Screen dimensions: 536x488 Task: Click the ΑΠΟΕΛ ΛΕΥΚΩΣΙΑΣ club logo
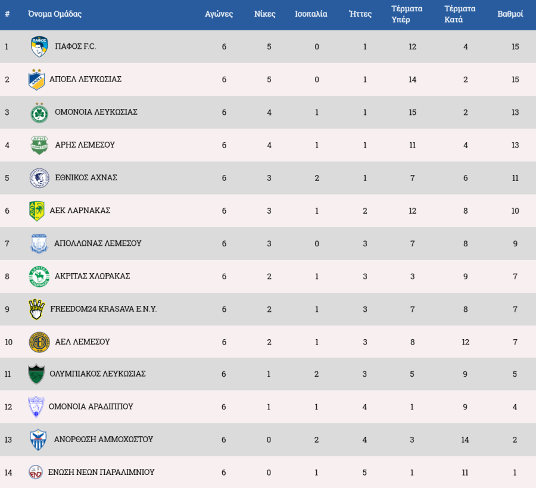coord(37,80)
